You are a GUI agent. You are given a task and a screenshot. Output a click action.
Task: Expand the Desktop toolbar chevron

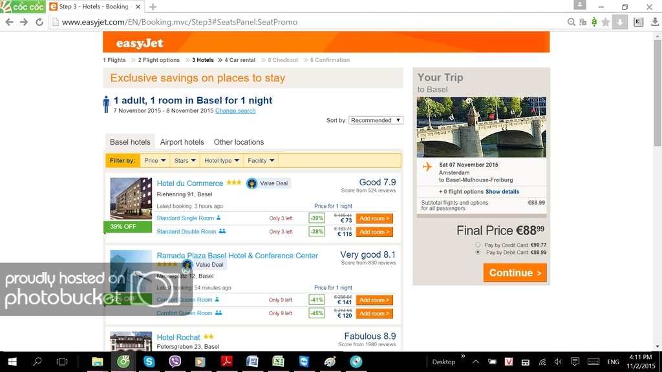tap(463, 356)
